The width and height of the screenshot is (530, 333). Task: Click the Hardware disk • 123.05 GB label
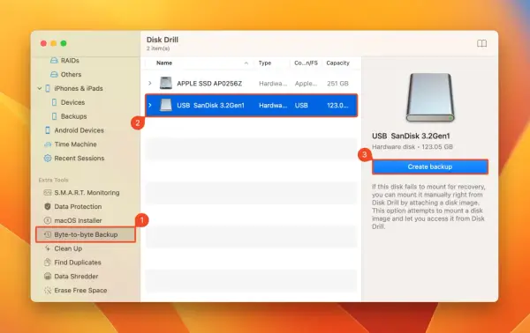[x=413, y=146]
